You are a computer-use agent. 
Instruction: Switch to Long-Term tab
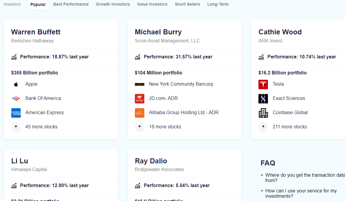[x=218, y=4]
